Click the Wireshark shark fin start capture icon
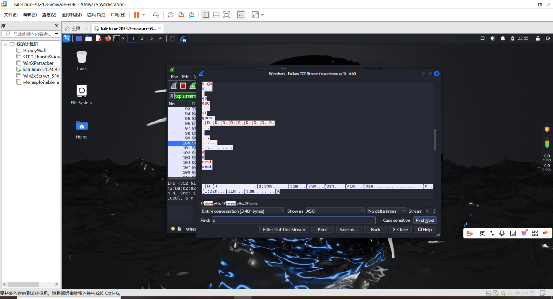 click(x=174, y=86)
